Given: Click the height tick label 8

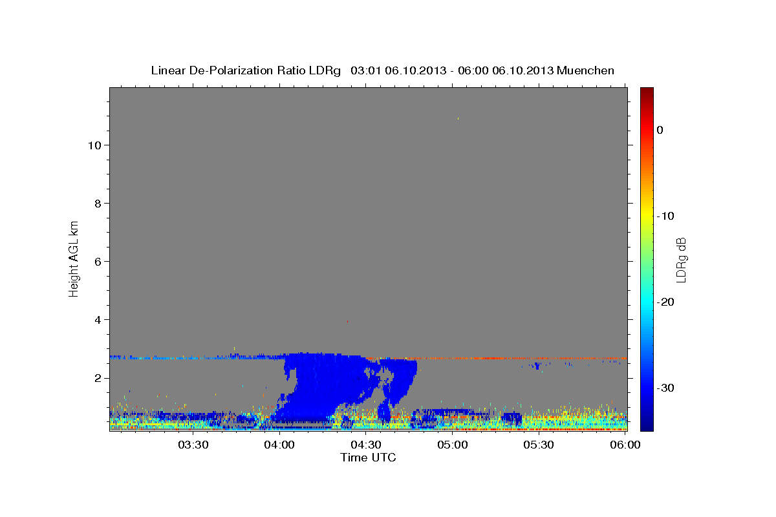Looking at the screenshot, I should pyautogui.click(x=96, y=204).
